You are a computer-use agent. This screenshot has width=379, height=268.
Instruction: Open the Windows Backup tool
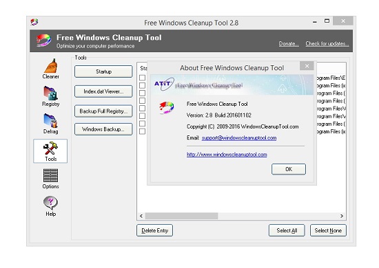(x=103, y=129)
